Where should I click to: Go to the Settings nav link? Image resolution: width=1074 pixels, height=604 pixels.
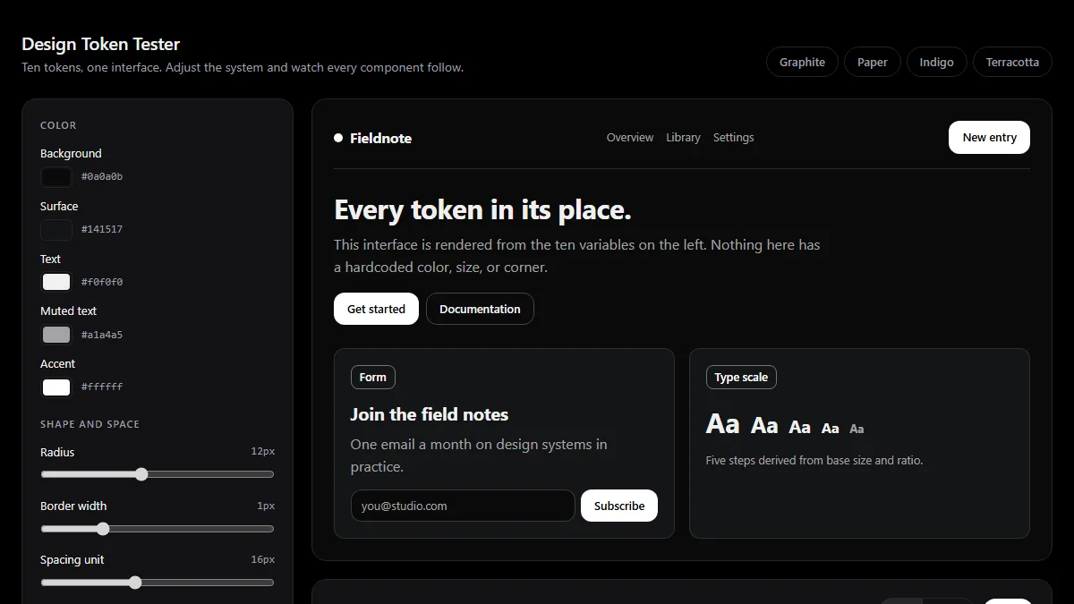pos(733,138)
